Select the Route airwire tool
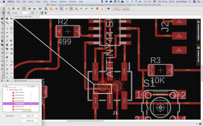This screenshot has width=203, height=126. (x=7, y=77)
